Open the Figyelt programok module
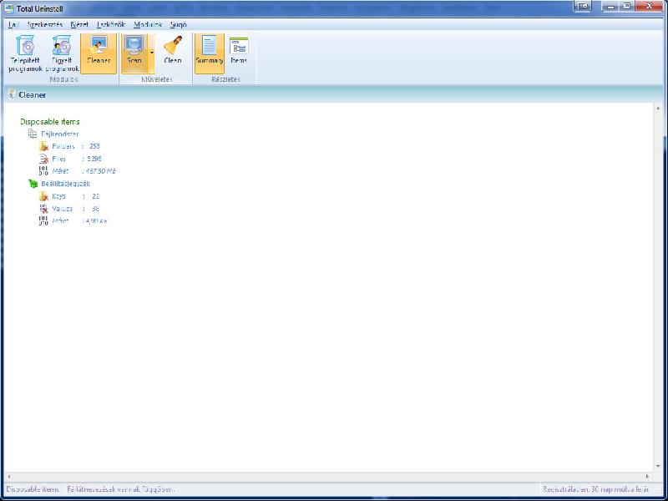 point(62,53)
